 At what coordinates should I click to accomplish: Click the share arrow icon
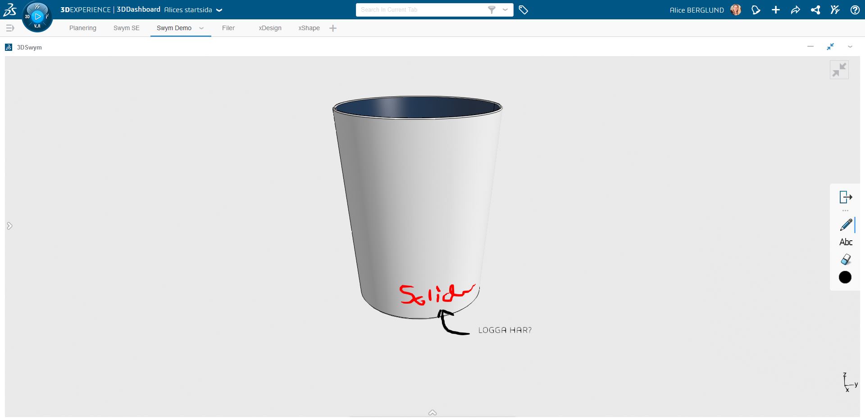click(x=795, y=10)
